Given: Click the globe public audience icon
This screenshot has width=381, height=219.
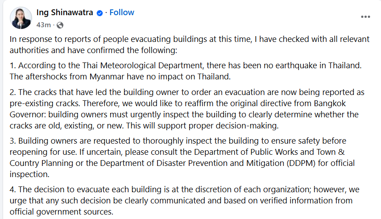Looking at the screenshot, I should (x=60, y=25).
